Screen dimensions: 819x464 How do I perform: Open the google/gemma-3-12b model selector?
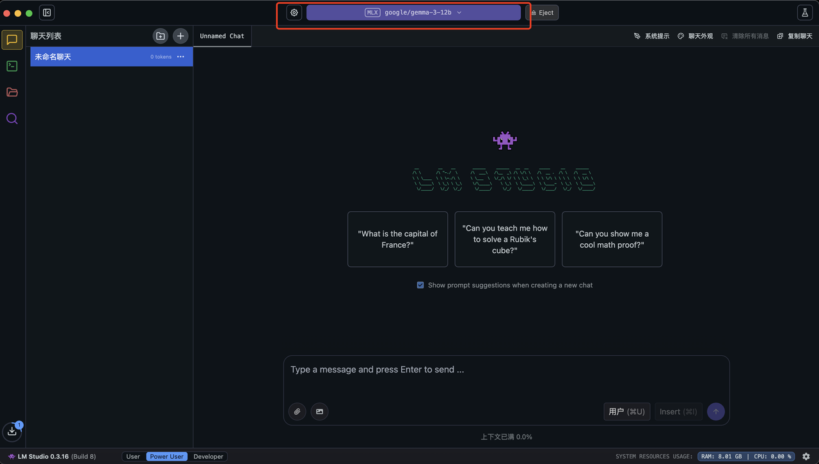413,12
